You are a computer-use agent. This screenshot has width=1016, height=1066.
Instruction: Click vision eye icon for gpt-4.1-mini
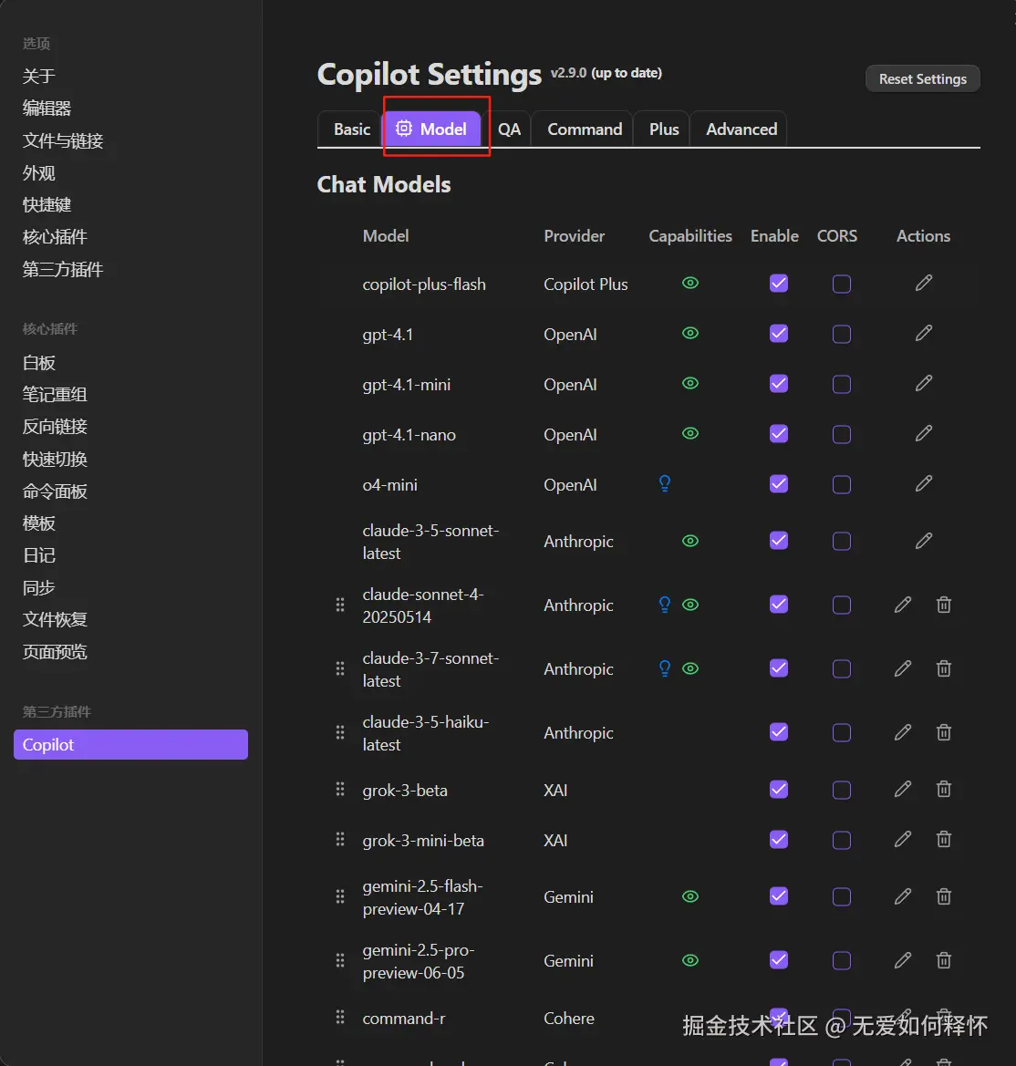coord(690,384)
